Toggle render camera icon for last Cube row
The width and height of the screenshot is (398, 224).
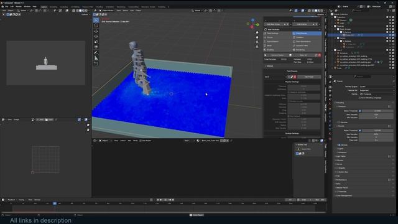393,68
